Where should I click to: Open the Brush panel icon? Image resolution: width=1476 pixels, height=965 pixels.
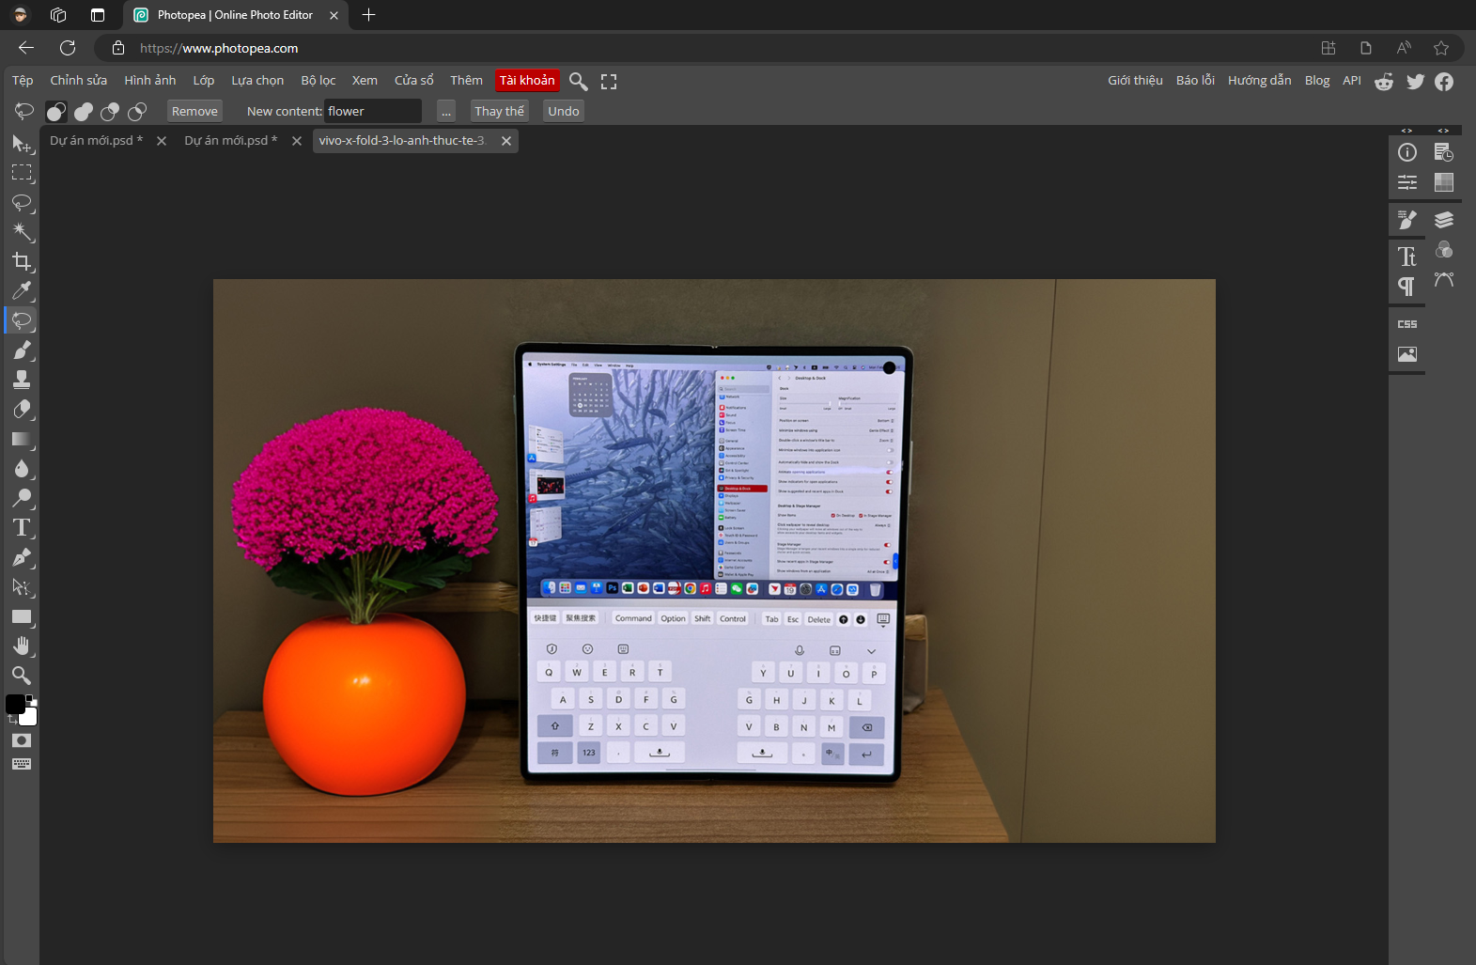1407,220
